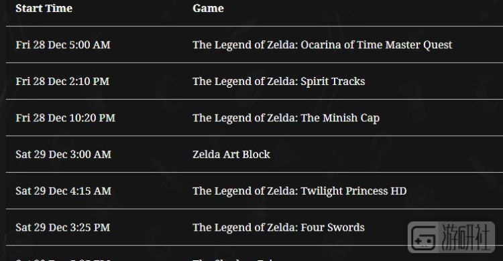
Task: Click the Game column header
Action: 208,8
